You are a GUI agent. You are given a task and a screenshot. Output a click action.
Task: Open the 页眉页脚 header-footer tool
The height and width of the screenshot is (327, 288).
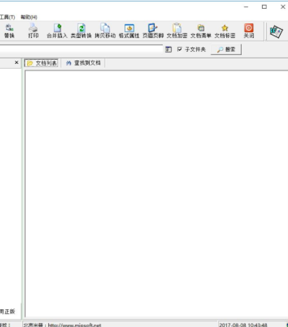tap(153, 31)
